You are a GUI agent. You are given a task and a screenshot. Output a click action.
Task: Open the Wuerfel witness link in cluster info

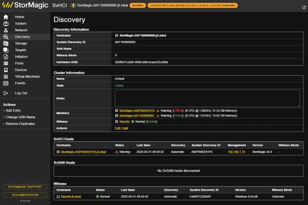(x=124, y=122)
